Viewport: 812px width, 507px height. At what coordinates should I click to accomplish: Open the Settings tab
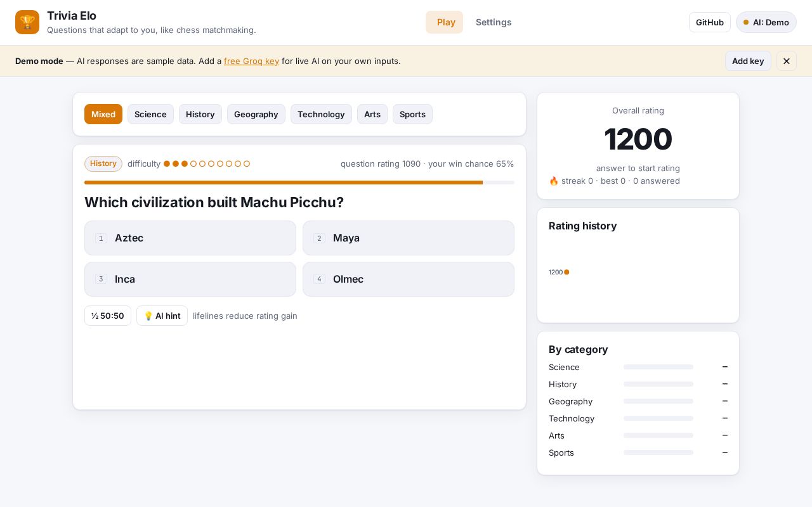click(x=494, y=22)
